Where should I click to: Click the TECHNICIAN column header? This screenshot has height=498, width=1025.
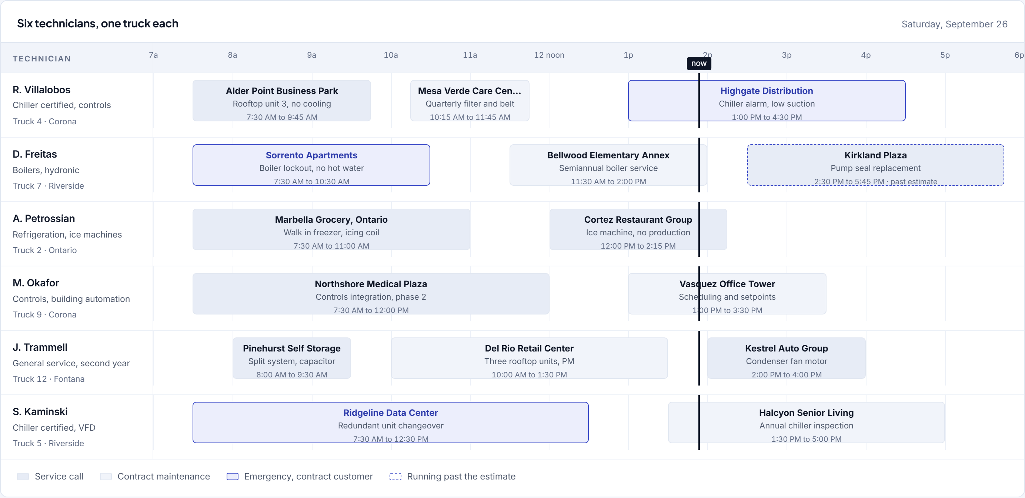point(42,59)
